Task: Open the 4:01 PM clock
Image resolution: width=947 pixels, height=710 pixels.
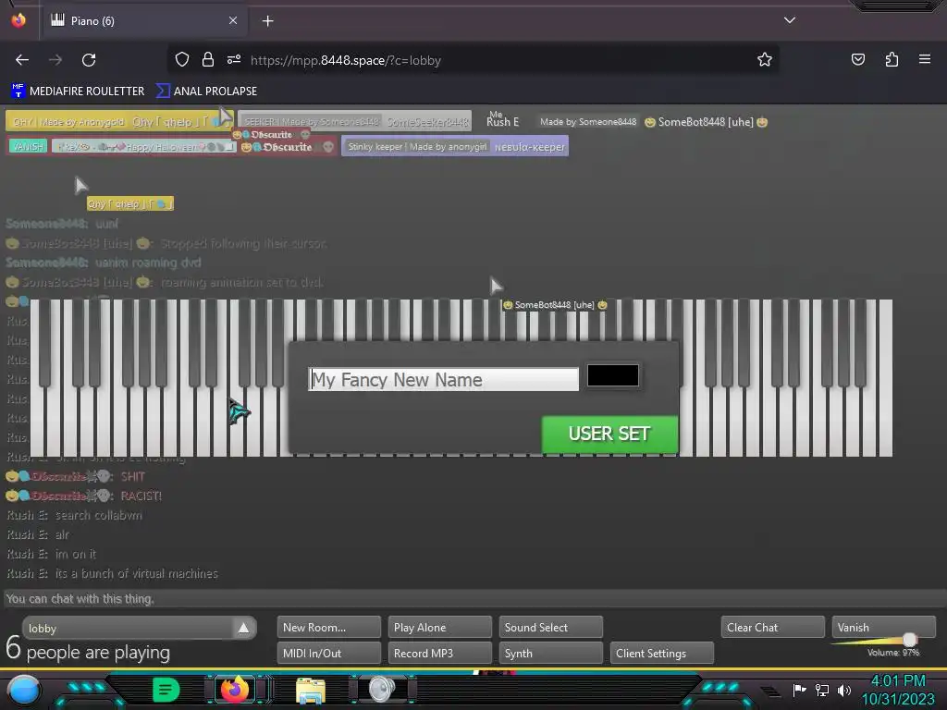Action: [x=898, y=681]
